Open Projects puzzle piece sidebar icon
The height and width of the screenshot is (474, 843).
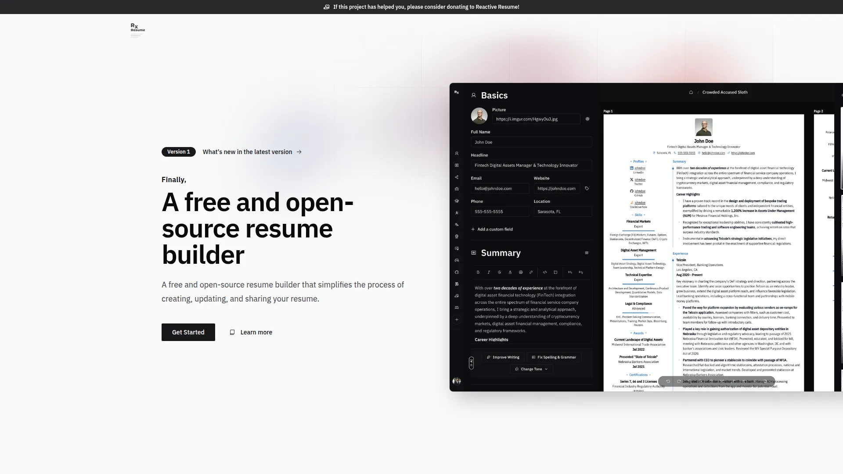tap(457, 272)
